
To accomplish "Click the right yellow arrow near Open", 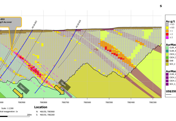I will tap(59, 90).
